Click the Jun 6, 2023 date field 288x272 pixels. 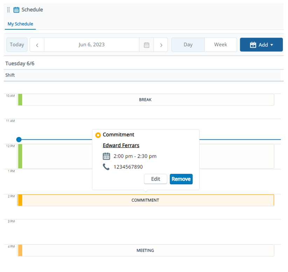click(x=91, y=44)
